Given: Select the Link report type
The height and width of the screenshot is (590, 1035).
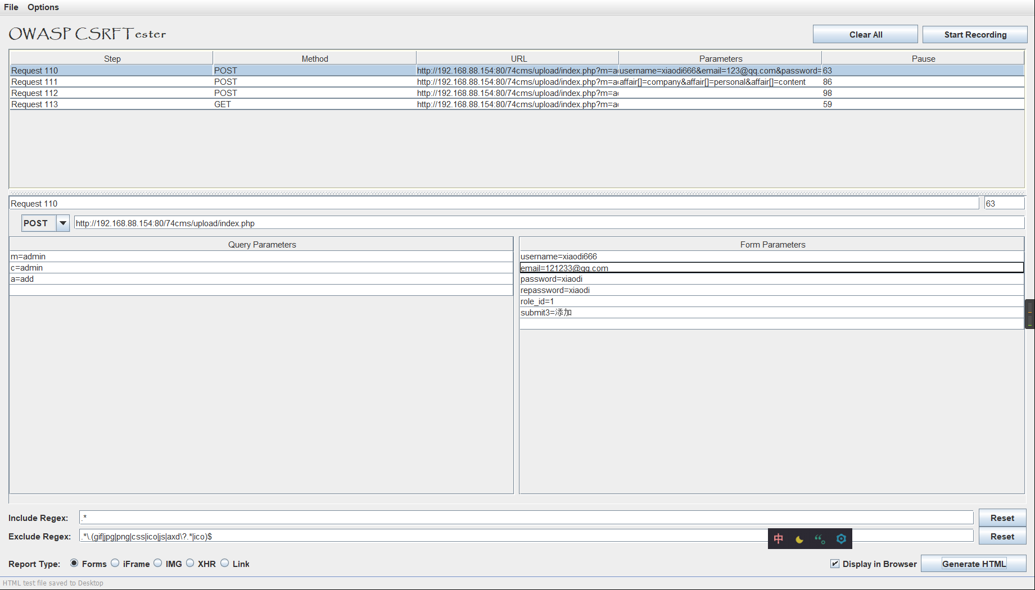Looking at the screenshot, I should point(225,563).
